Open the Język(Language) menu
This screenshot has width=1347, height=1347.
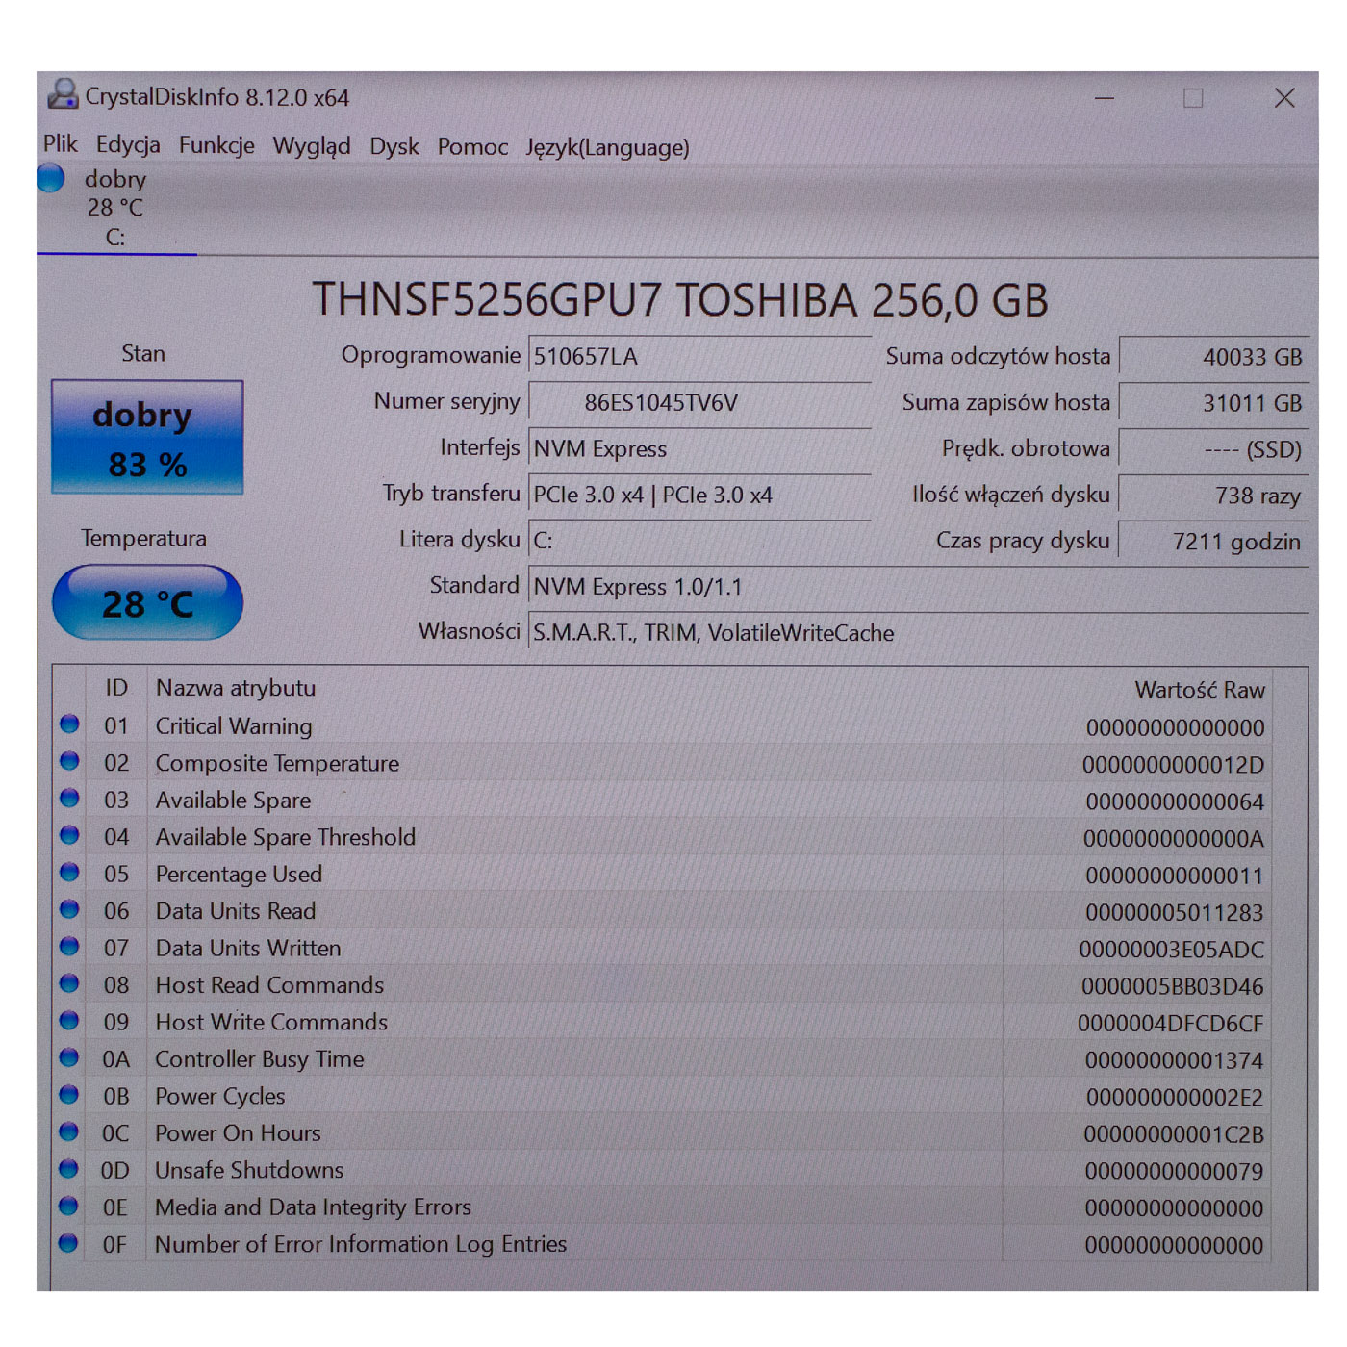tap(607, 147)
